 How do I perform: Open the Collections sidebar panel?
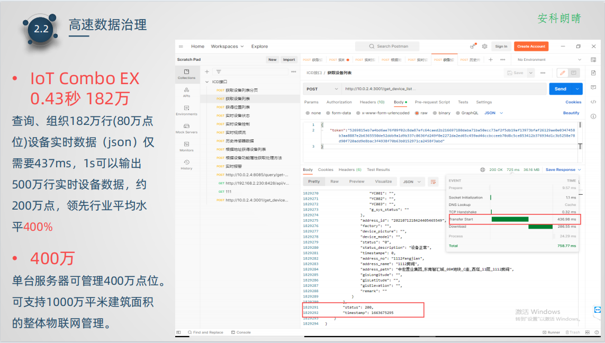coord(186,74)
